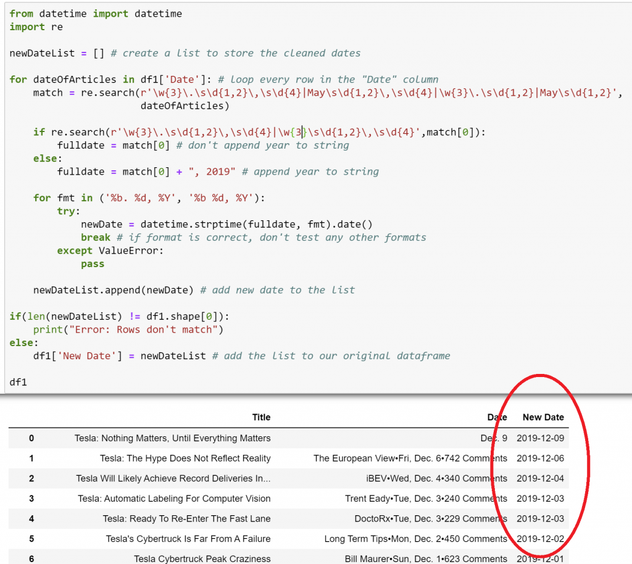Image resolution: width=632 pixels, height=564 pixels.
Task: Click the 'for fmt in' loop line
Action: tap(149, 198)
